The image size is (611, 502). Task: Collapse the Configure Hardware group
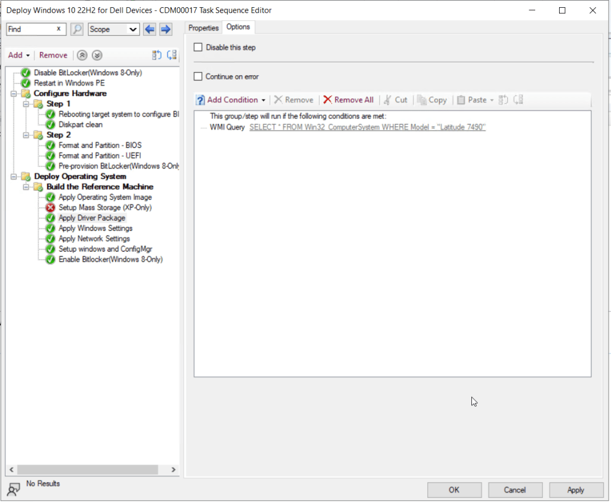14,94
